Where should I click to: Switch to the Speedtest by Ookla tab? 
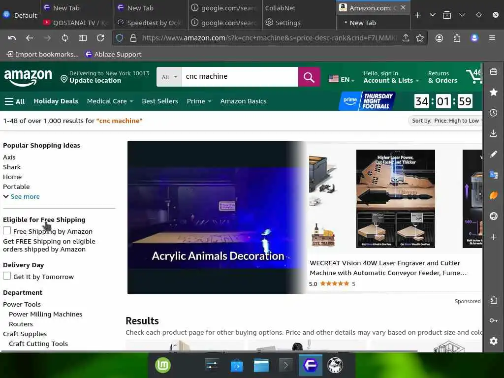pyautogui.click(x=150, y=23)
